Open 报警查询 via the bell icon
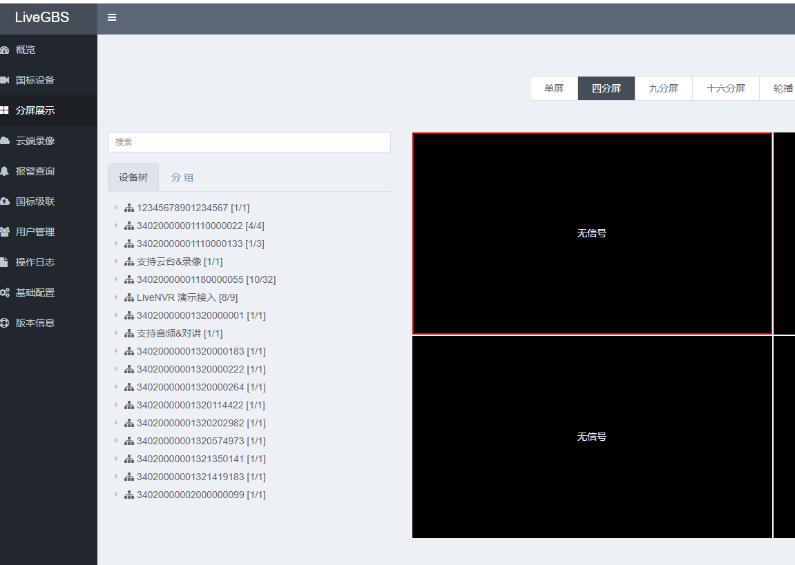The image size is (795, 565). [4, 171]
